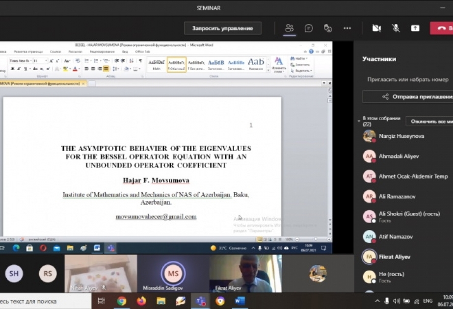Click the center alignment icon in Word
Viewport: 453px width, 309px height.
pos(93,69)
